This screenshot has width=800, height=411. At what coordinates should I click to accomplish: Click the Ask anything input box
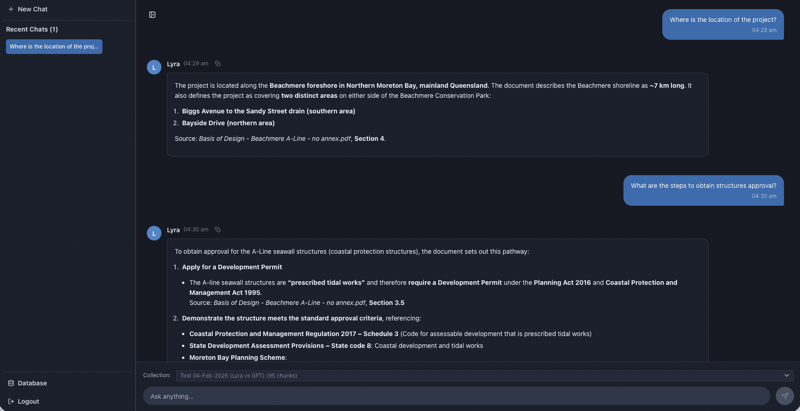456,396
